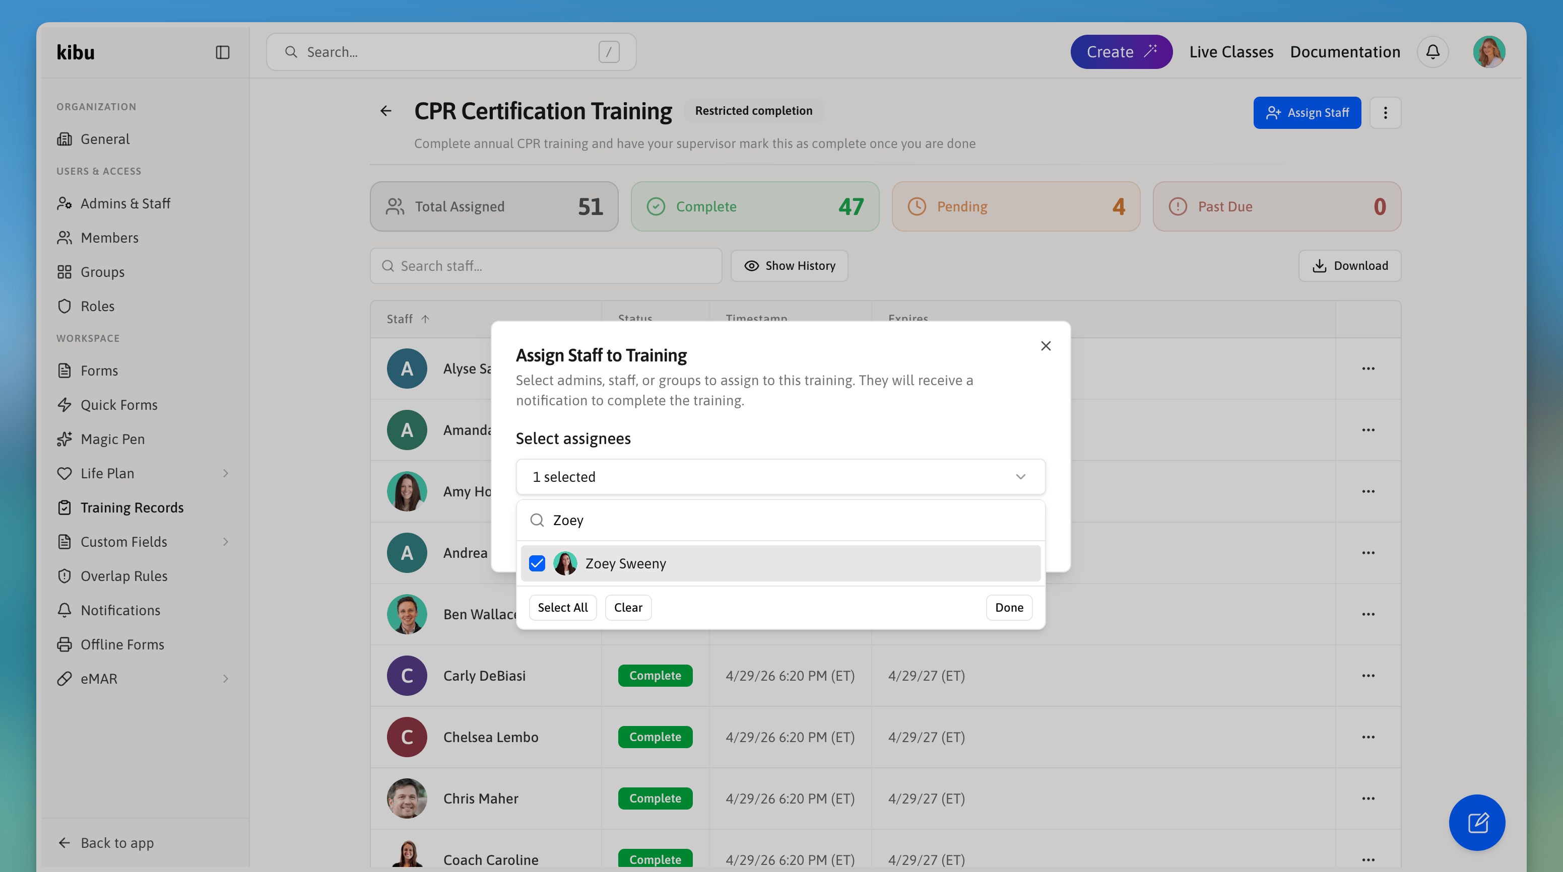Filter by the Pending stat card

click(1016, 206)
